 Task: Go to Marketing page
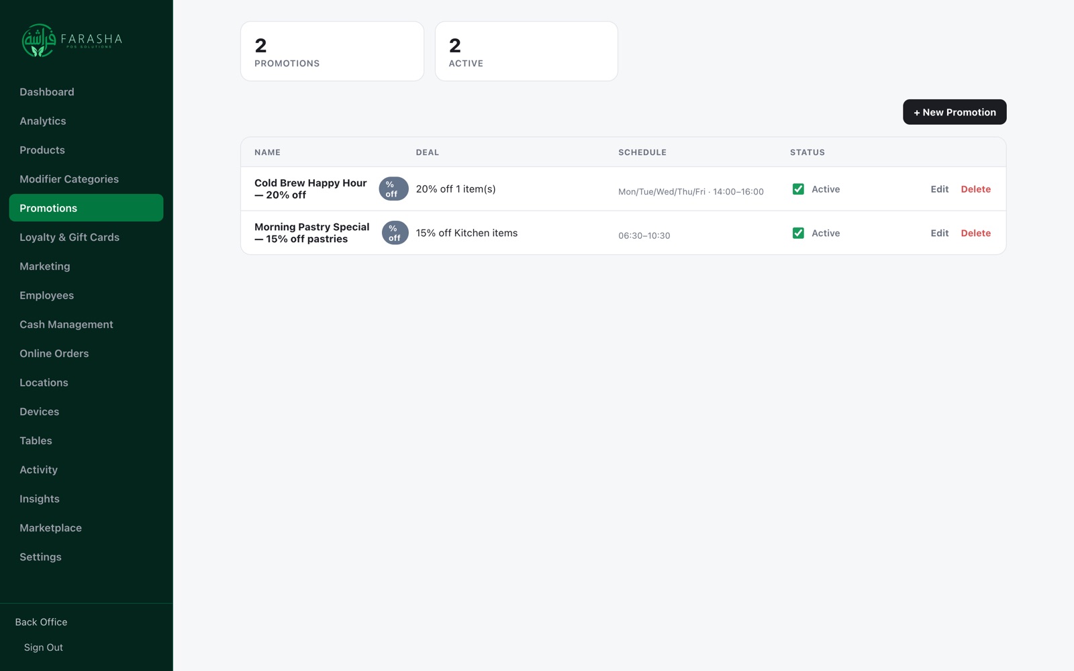[86, 266]
